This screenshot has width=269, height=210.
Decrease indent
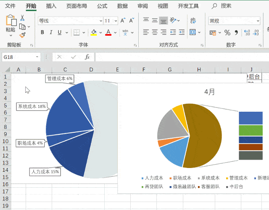pyautogui.click(x=173, y=32)
